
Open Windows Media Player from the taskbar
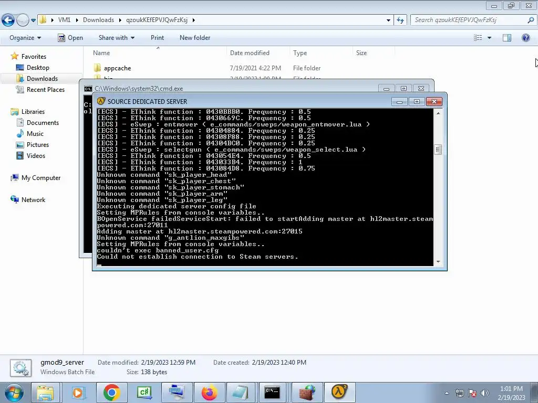pyautogui.click(x=78, y=393)
